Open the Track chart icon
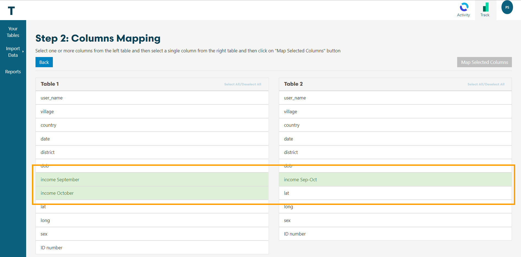Screen dimensions: 521x257 485,7
